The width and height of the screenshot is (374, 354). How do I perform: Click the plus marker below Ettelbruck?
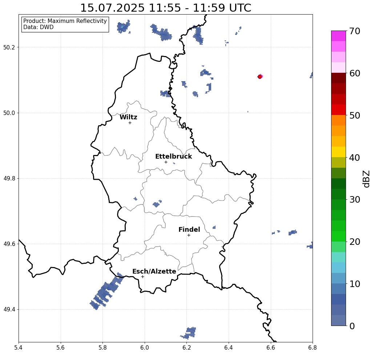coord(166,162)
